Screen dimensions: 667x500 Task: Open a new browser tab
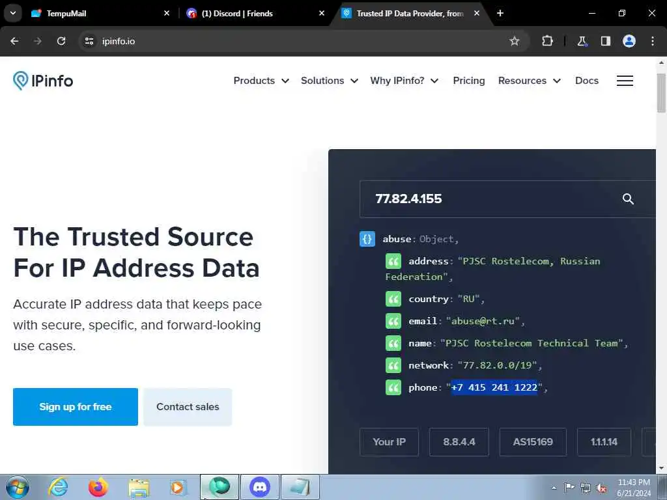(500, 13)
